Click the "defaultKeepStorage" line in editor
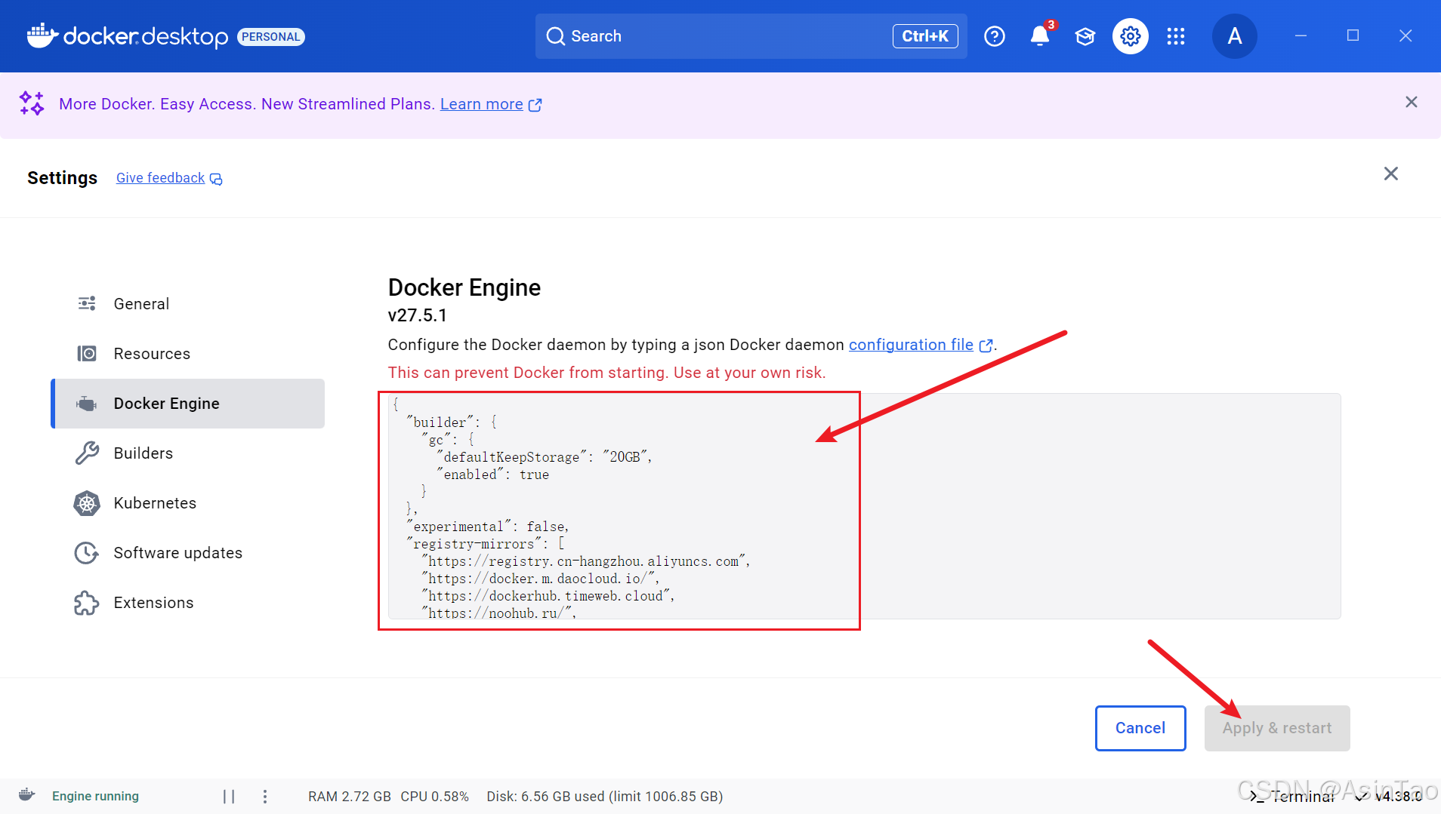This screenshot has width=1441, height=814. click(x=544, y=457)
